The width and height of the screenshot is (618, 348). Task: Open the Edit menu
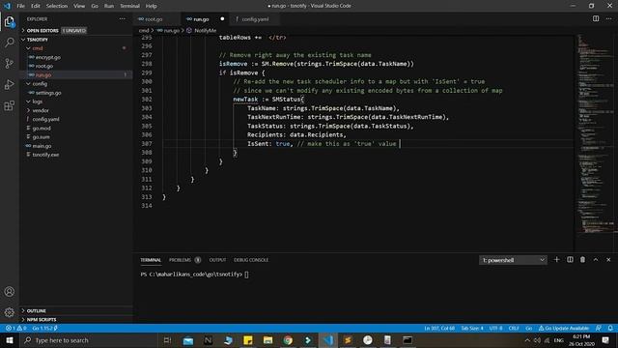pos(36,6)
